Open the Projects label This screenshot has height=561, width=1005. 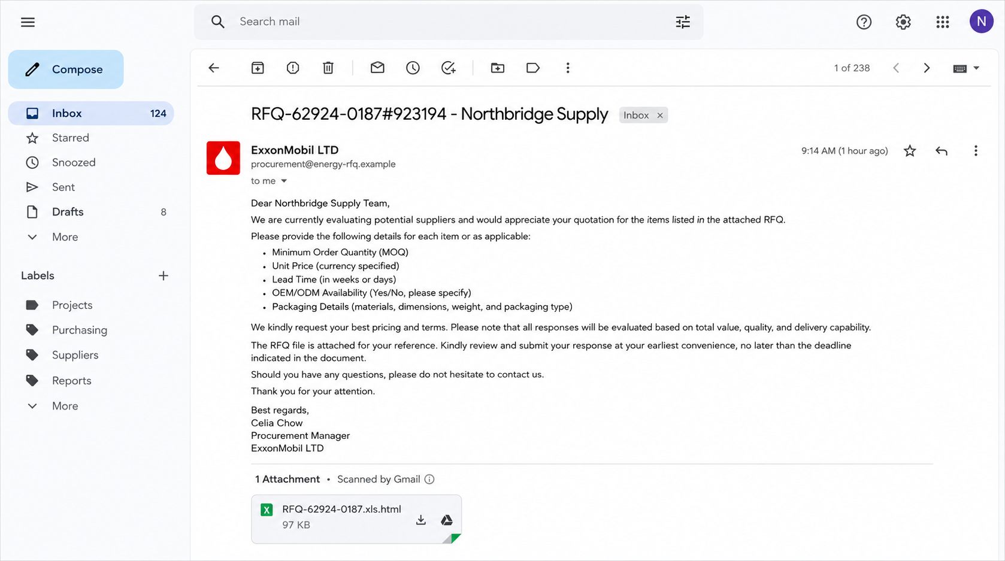[72, 305]
